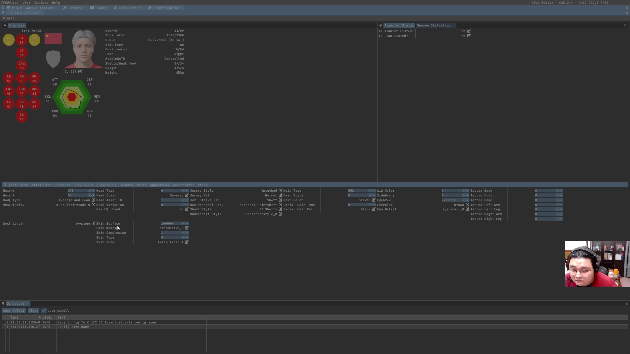Viewport: 630px width, 354px height.
Task: Toggle the auto_scroll checkbox
Action: click(x=44, y=311)
